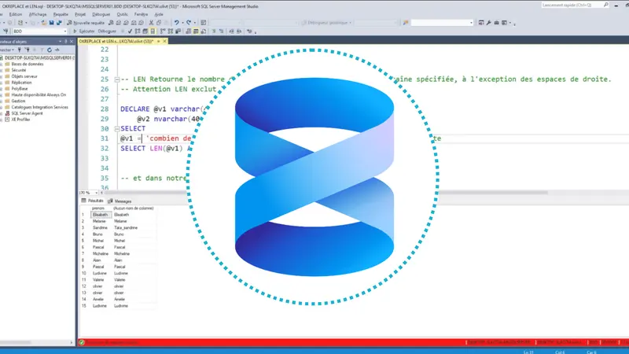Select the DESKTOP-SLKQ7IA server node
Screen dimensions: 629x354
point(39,57)
